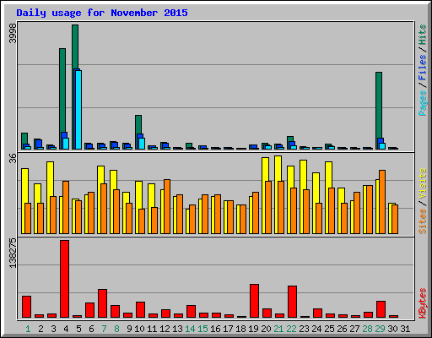Select day label 19 on the x-axis
The width and height of the screenshot is (432, 338).
tap(253, 329)
